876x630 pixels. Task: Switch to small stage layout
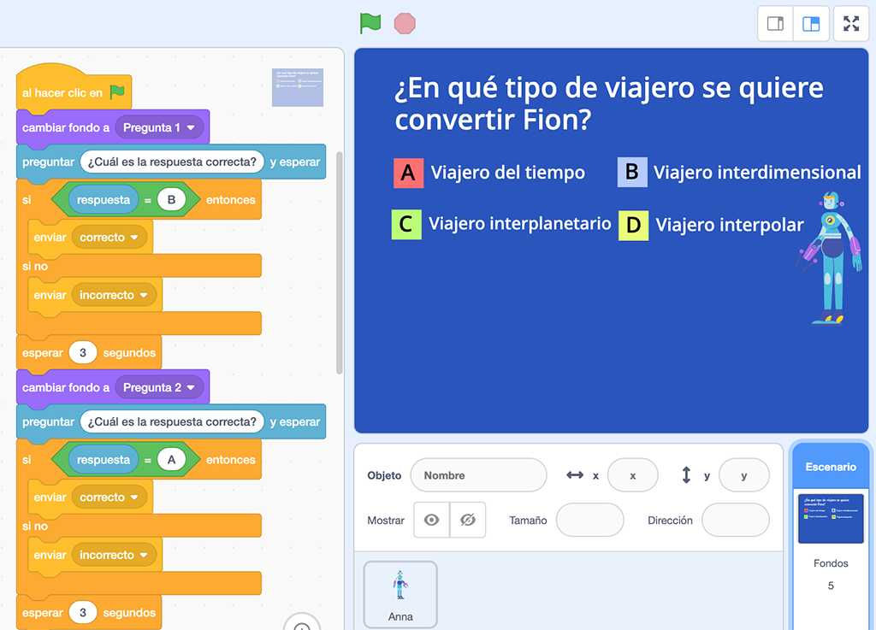pyautogui.click(x=776, y=24)
